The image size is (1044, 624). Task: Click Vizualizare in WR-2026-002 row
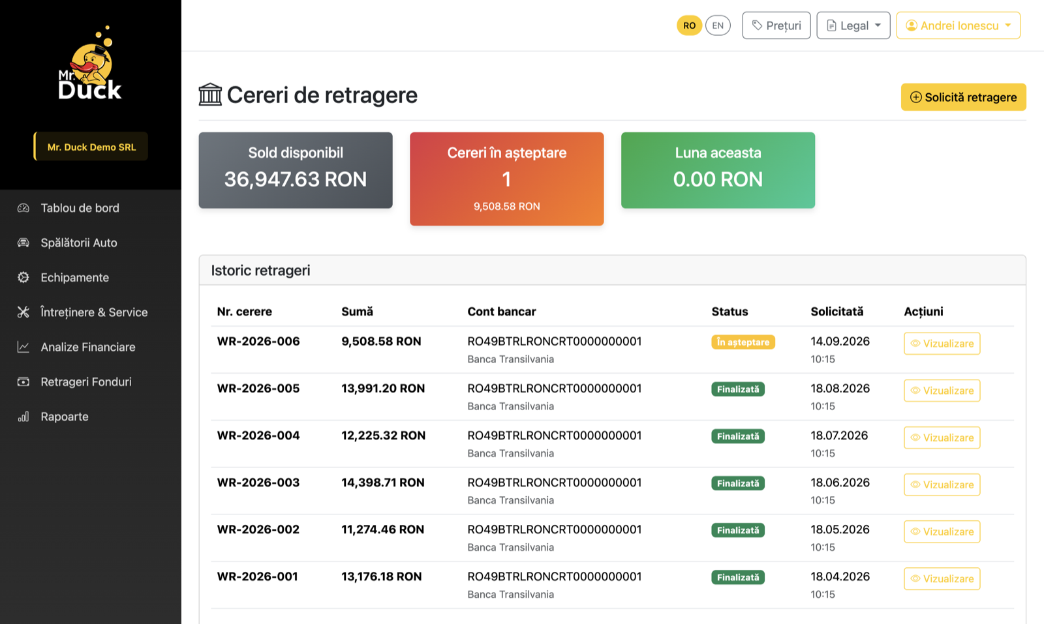point(942,531)
